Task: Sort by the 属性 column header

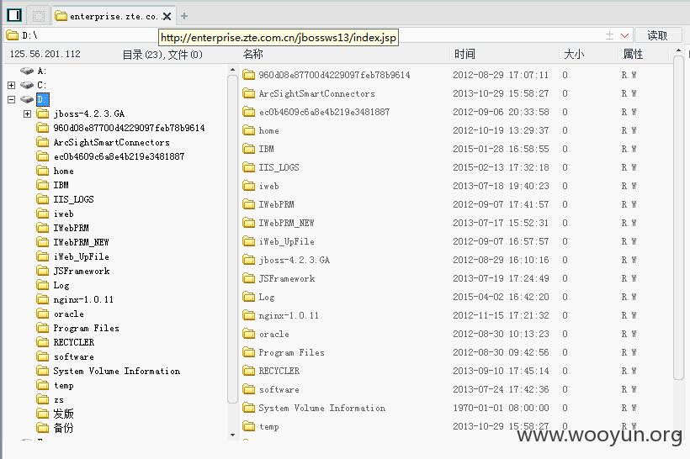Action: pyautogui.click(x=633, y=54)
